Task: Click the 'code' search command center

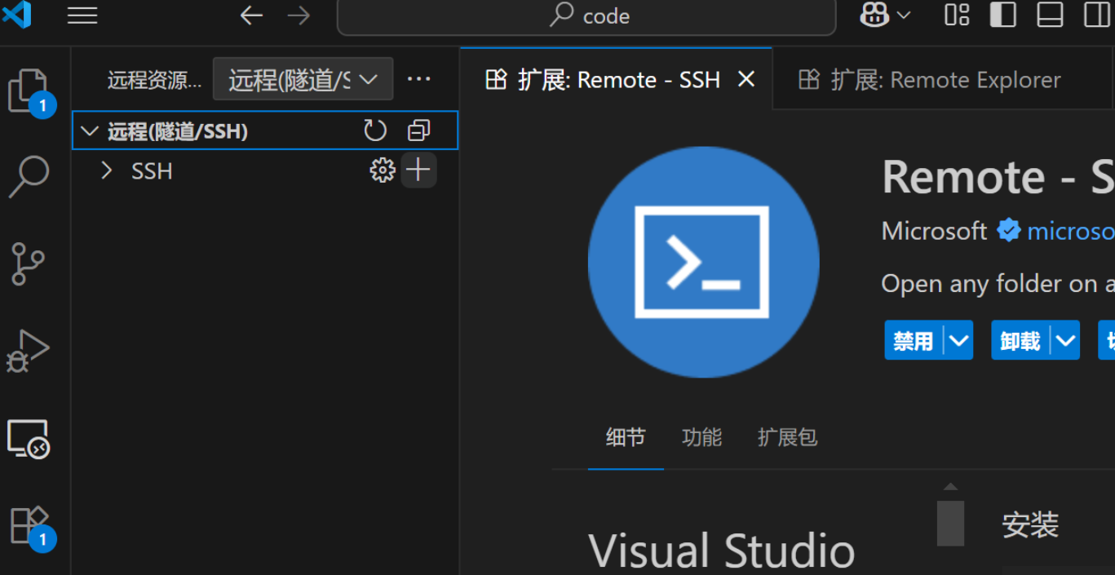Action: [586, 16]
